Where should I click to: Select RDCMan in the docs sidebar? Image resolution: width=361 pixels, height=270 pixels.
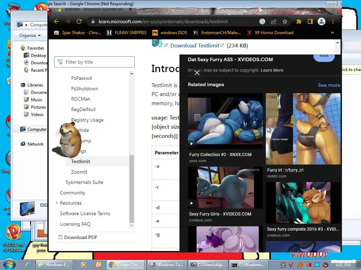tap(81, 99)
